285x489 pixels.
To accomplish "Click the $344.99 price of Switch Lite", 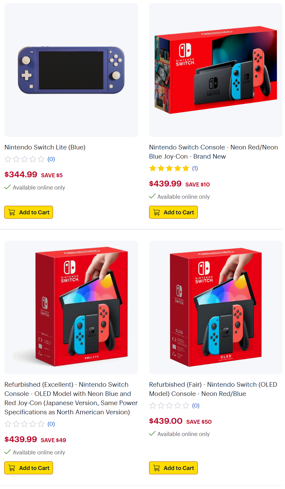I will click(x=21, y=175).
